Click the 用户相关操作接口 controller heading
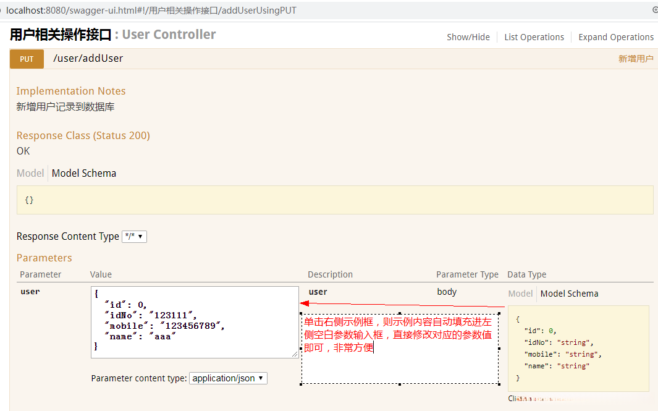This screenshot has height=411, width=658. click(x=61, y=35)
